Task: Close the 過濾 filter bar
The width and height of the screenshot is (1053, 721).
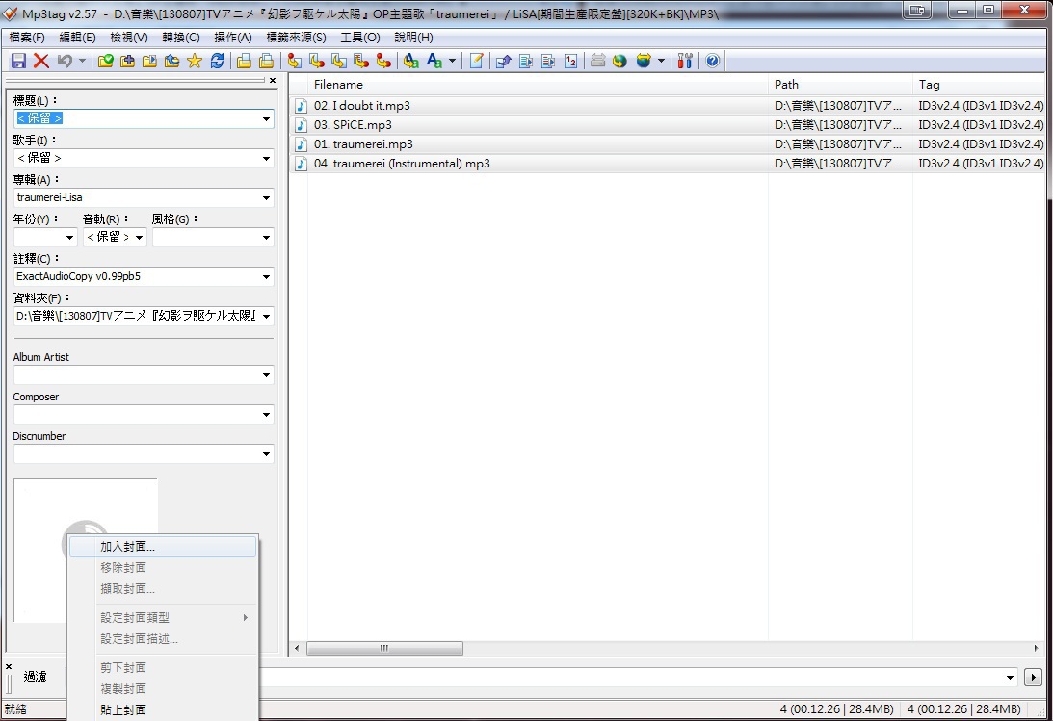Action: pos(9,667)
